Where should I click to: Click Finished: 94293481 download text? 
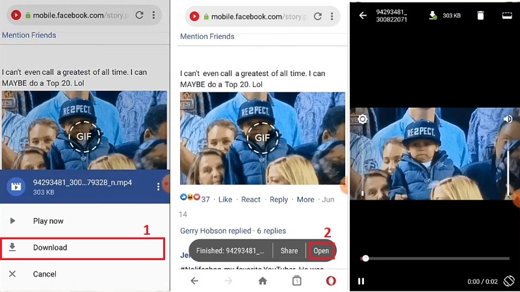tap(230, 251)
